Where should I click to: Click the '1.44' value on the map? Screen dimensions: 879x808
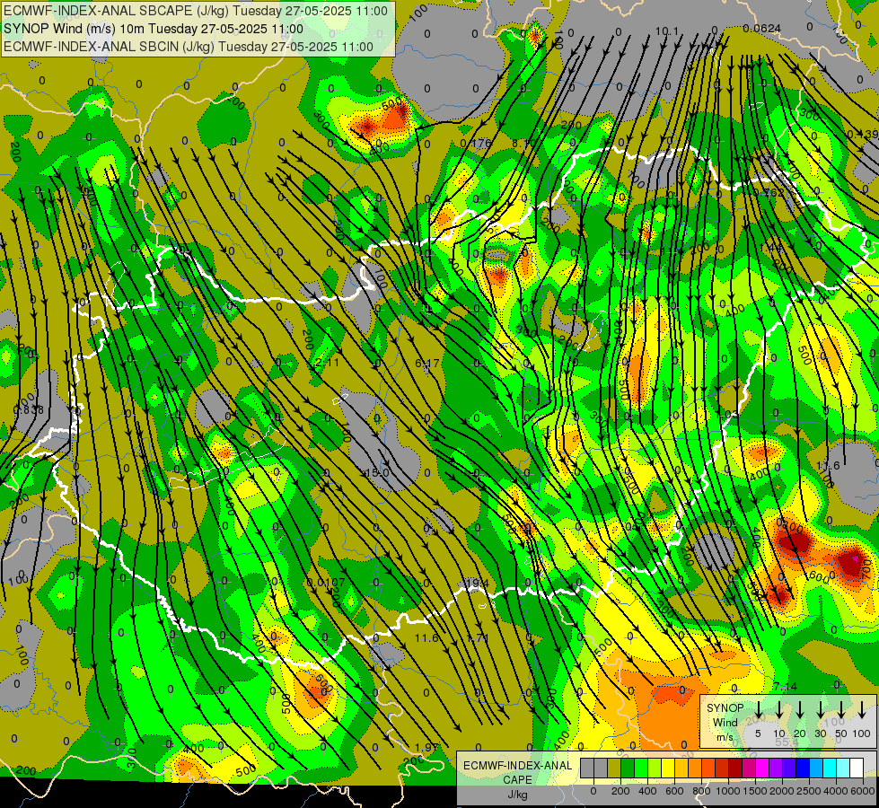coord(770,247)
